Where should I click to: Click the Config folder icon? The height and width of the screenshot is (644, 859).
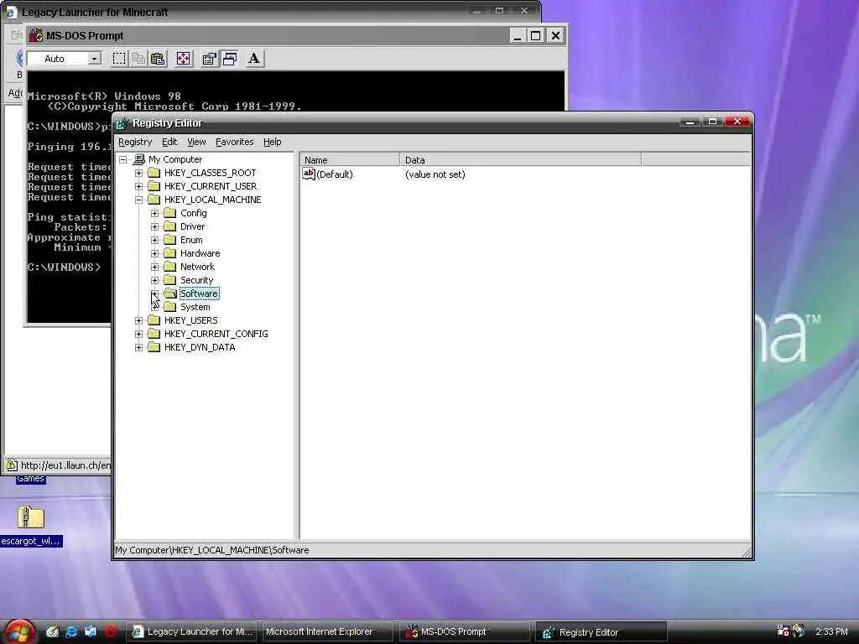point(170,213)
